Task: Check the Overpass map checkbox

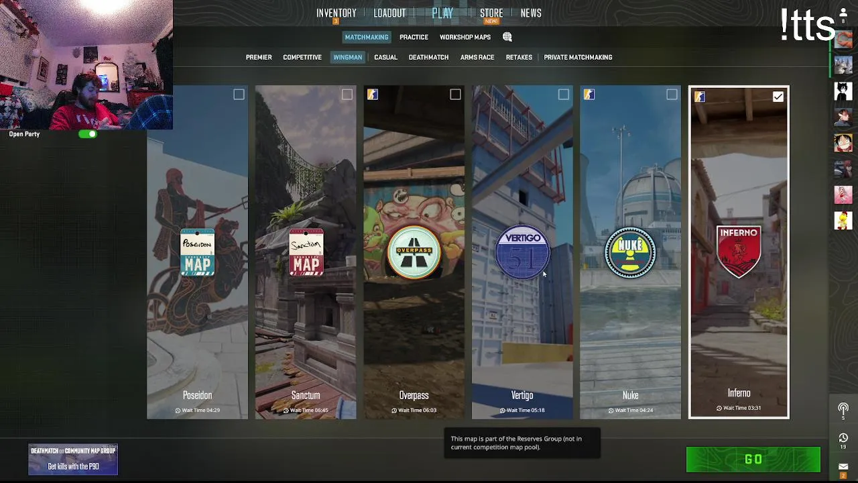Action: (x=455, y=95)
